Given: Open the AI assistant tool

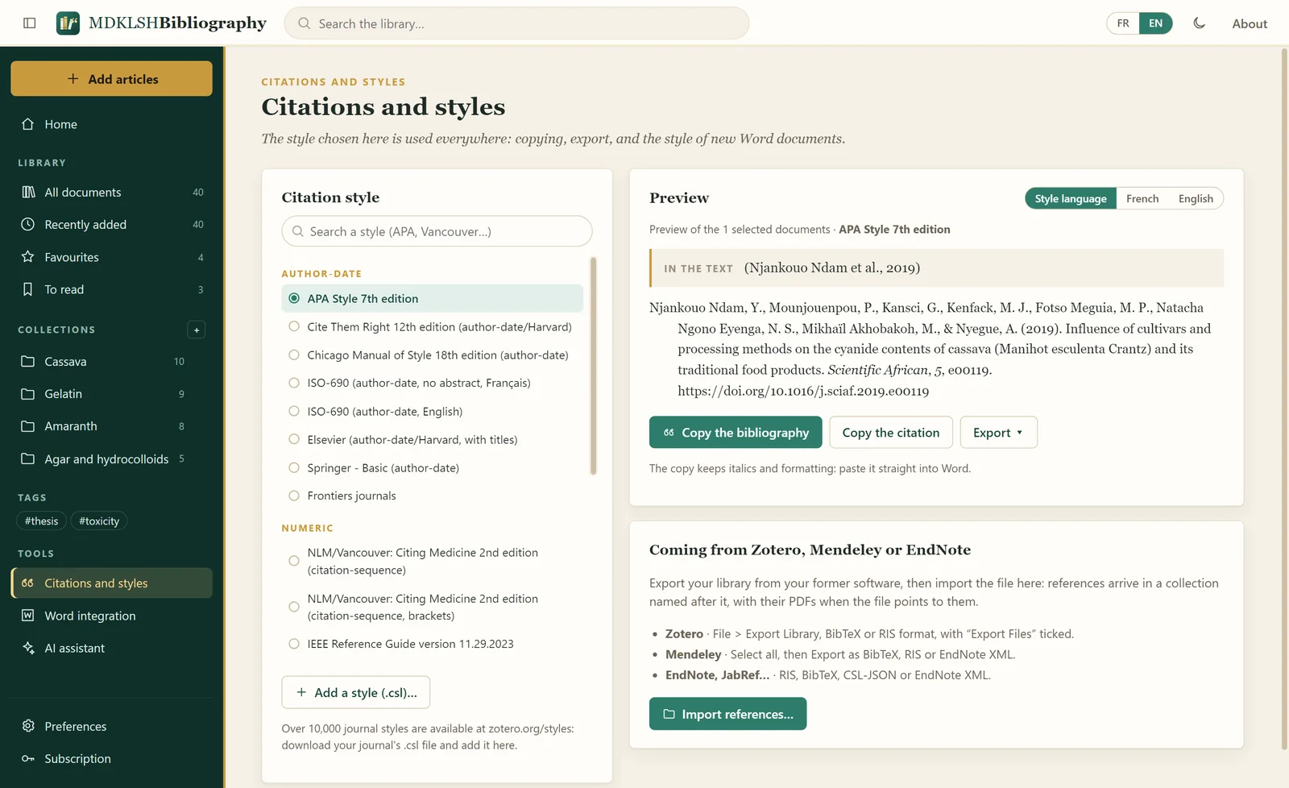Looking at the screenshot, I should pos(111,648).
